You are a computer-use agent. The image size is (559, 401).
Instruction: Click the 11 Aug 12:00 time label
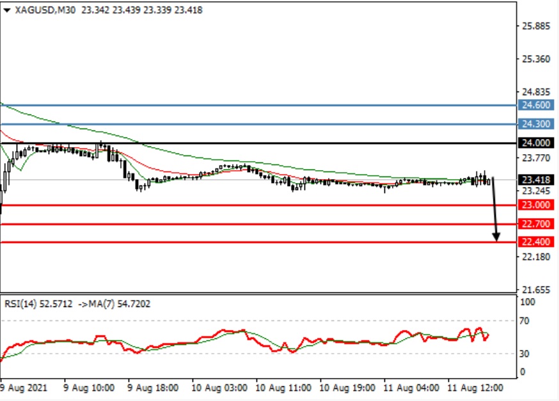(475, 388)
